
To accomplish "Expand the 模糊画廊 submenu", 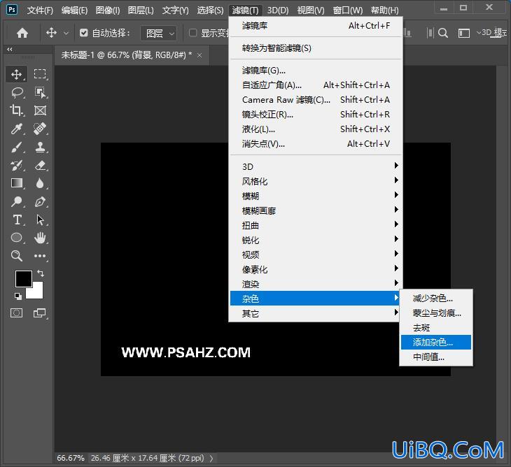I will (x=316, y=210).
